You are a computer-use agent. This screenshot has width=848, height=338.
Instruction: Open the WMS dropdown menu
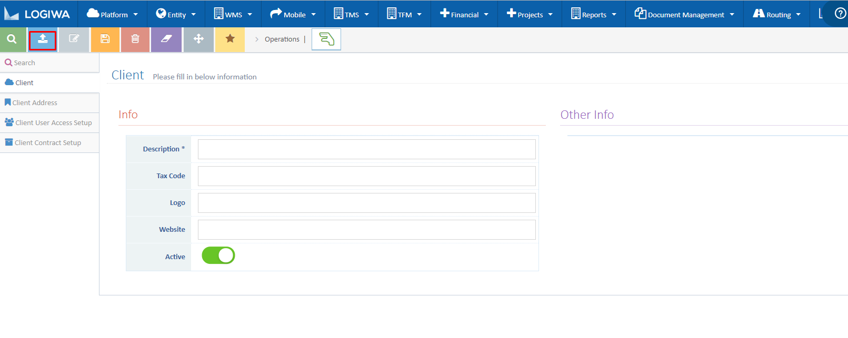(233, 14)
